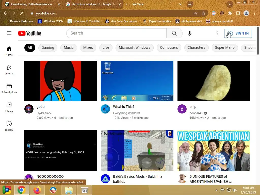The image size is (260, 195).
Task: Filter by Live chip
Action: pos(106,47)
